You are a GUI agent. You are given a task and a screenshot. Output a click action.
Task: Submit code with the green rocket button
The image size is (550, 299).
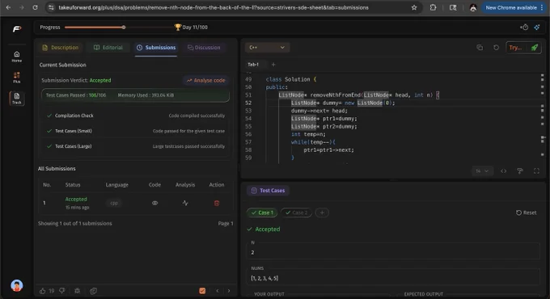pos(534,48)
